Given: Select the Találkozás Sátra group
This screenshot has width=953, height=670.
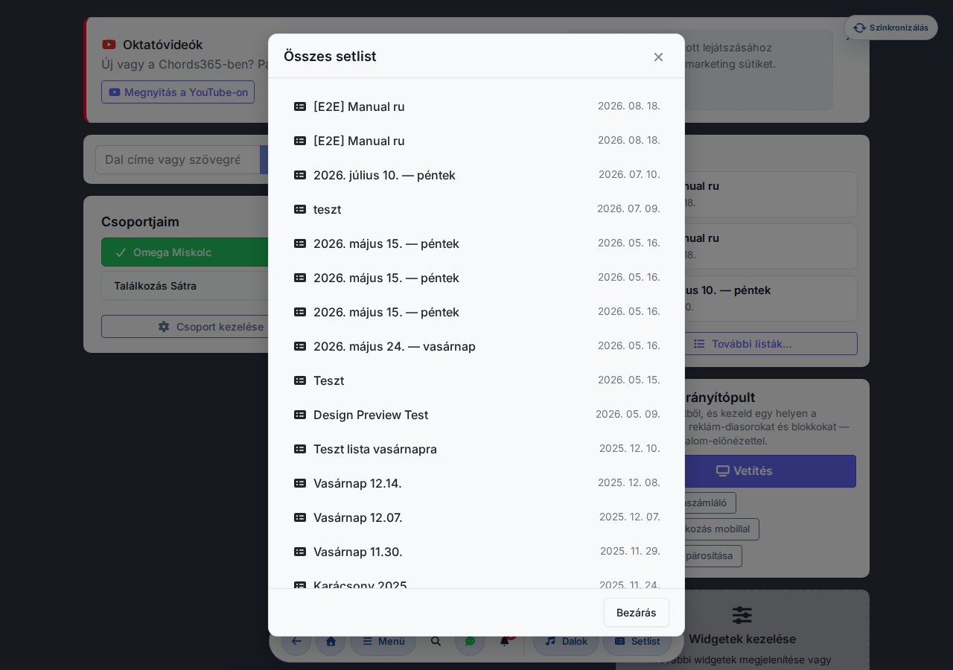Looking at the screenshot, I should coord(185,286).
